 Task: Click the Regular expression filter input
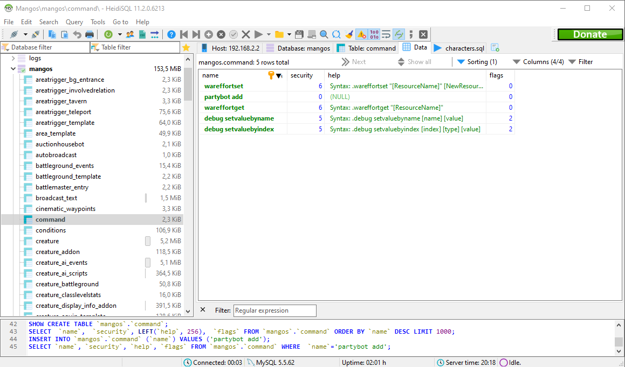tap(275, 310)
